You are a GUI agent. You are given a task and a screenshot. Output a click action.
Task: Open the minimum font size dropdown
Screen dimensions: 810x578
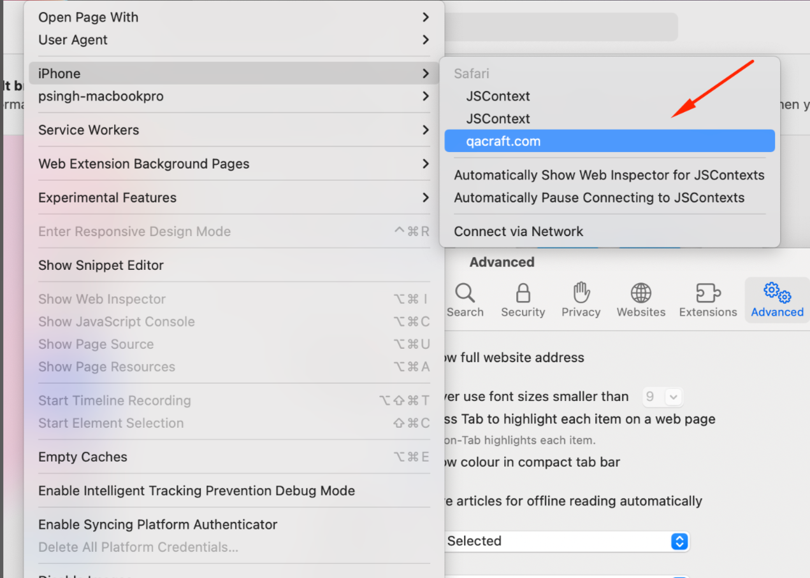click(663, 397)
